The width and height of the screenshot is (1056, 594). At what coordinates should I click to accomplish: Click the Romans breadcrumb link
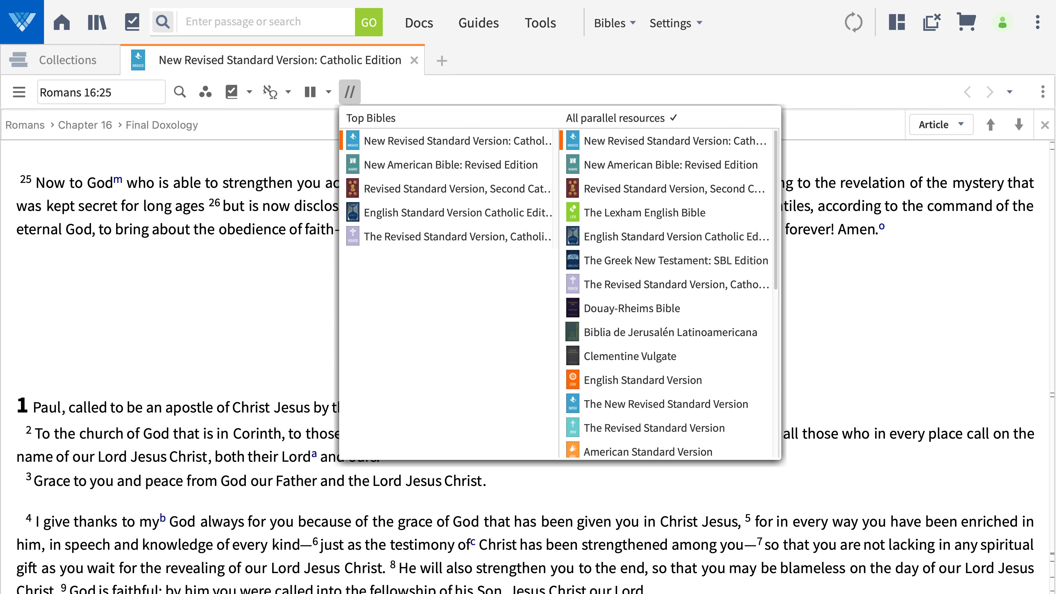(24, 125)
